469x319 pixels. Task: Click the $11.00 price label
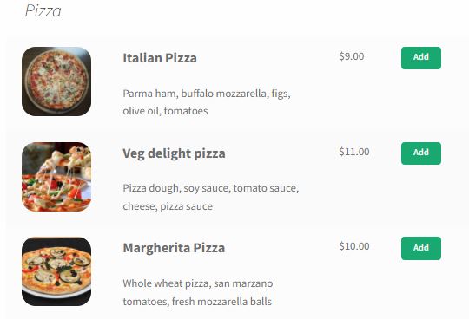pyautogui.click(x=354, y=152)
